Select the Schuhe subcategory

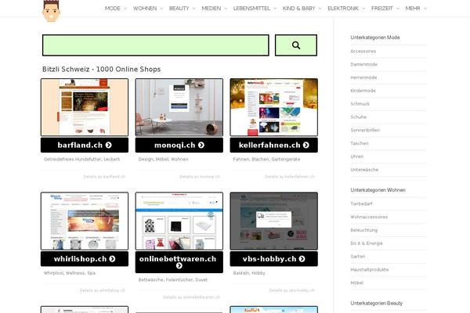click(x=359, y=117)
